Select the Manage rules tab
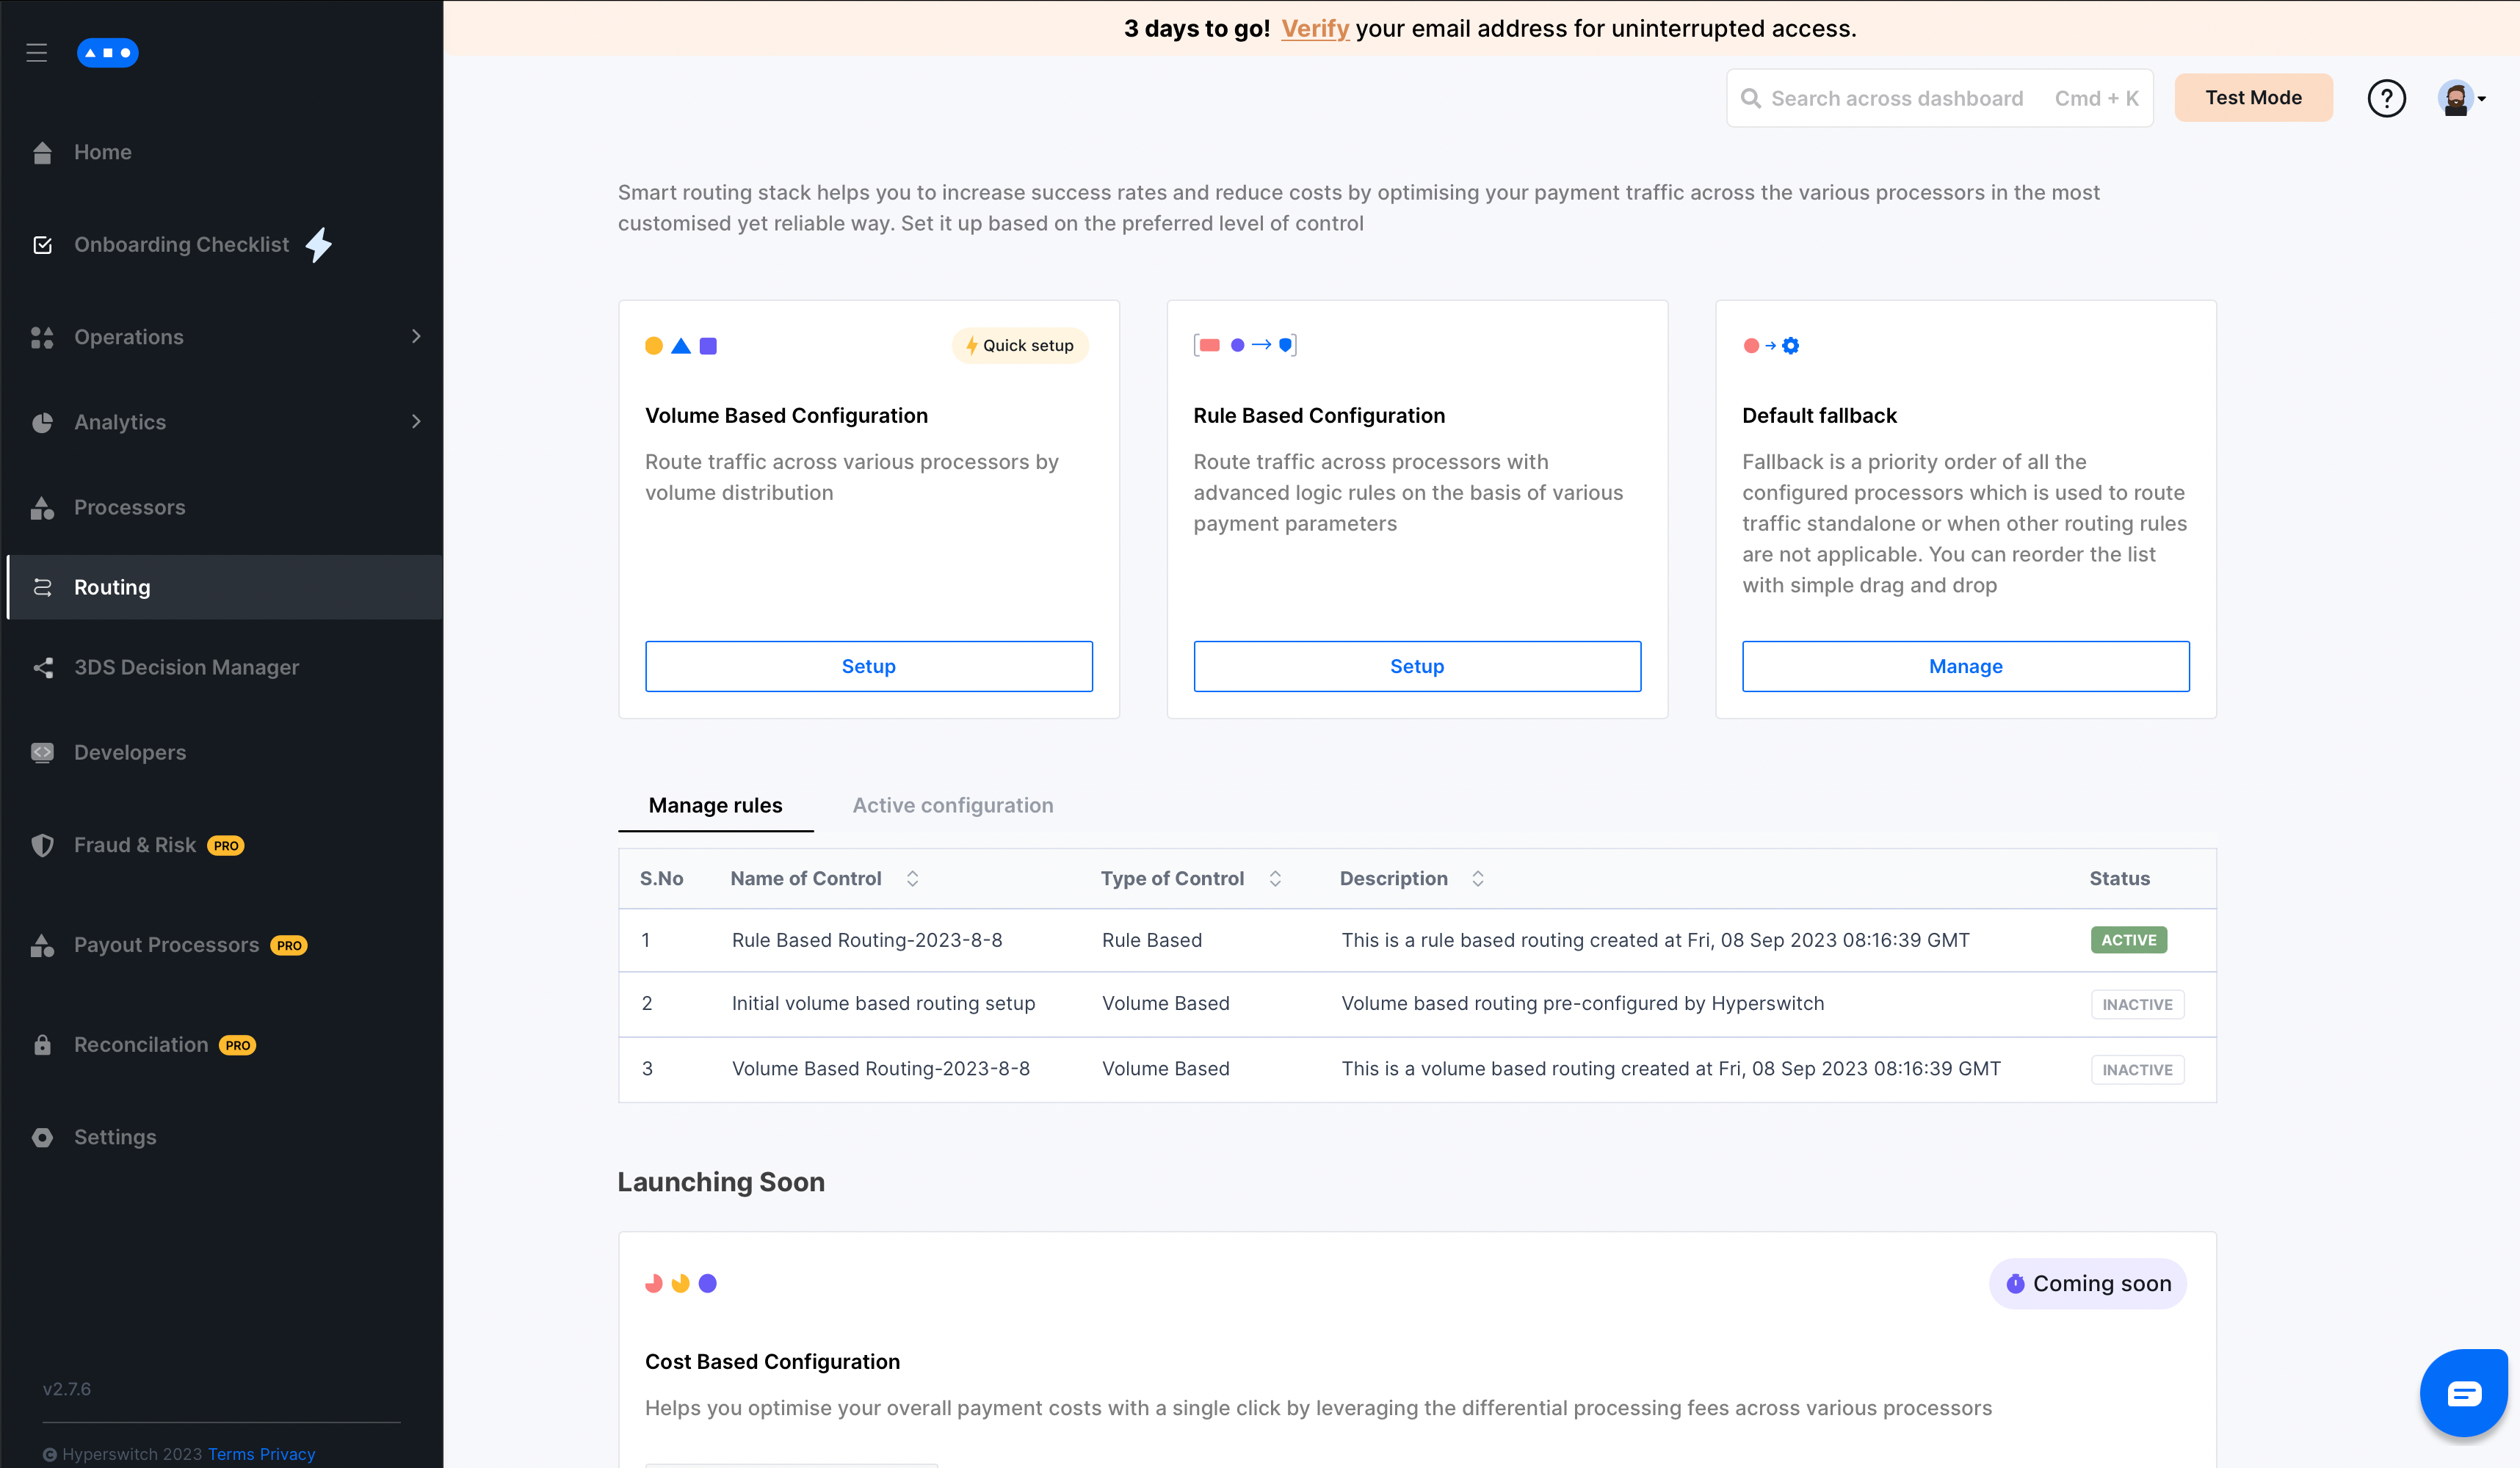2520x1468 pixels. (715, 805)
